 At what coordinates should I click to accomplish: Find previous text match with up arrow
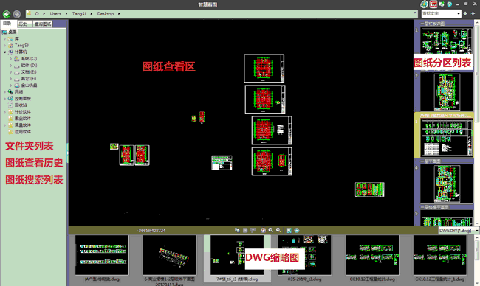[473, 14]
